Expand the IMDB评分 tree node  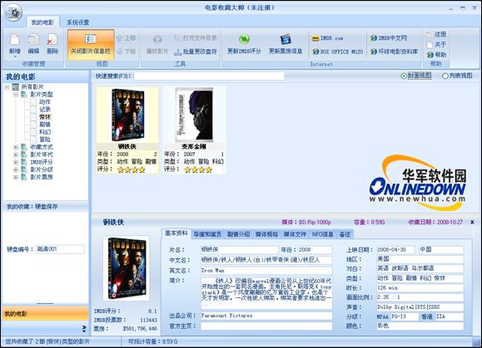pos(16,162)
